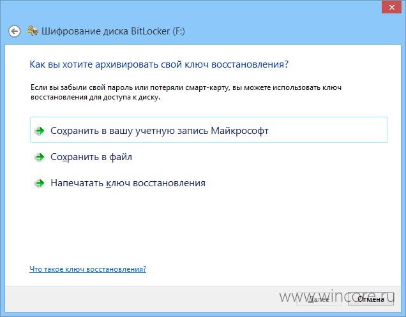The height and width of the screenshot is (317, 406).
Task: Click the back arrow button
Action: point(14,31)
